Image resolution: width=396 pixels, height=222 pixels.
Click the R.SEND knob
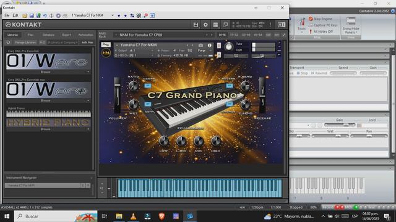tap(245, 86)
